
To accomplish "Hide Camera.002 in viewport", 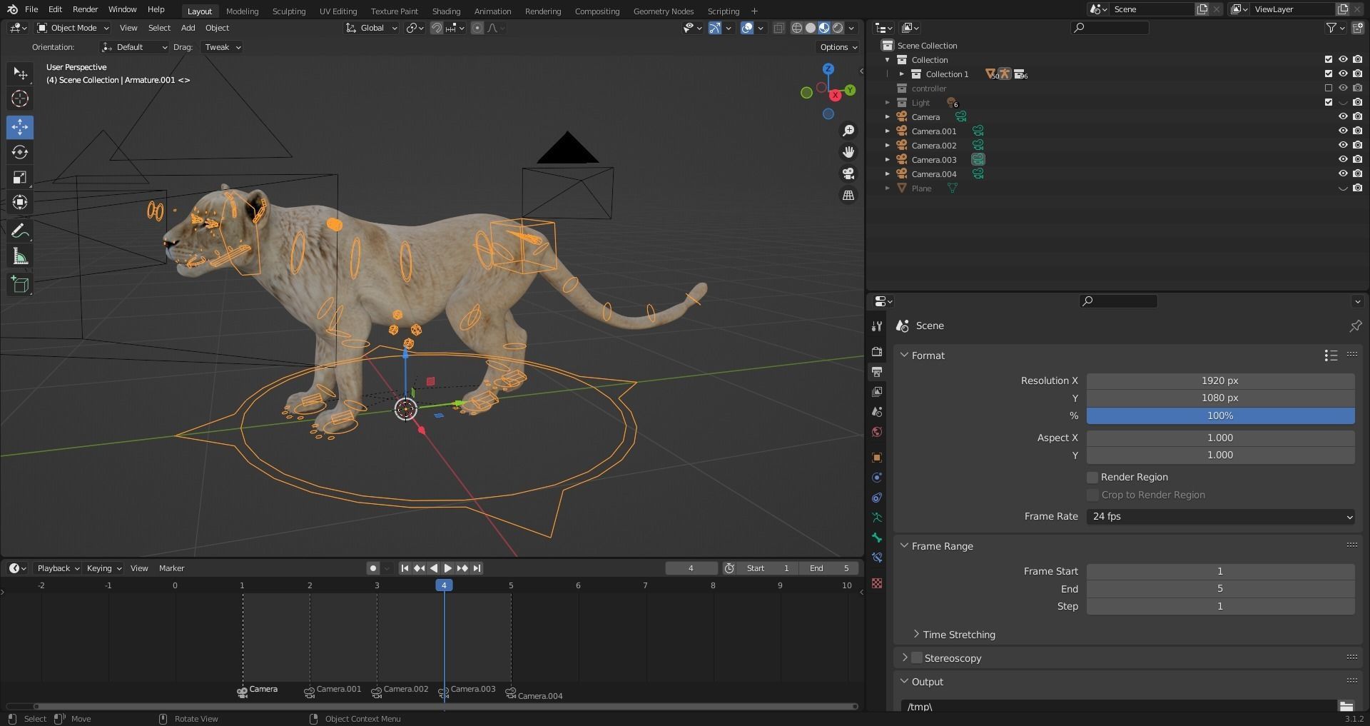I will click(1342, 146).
